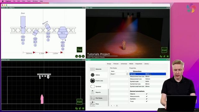The width and height of the screenshot is (199, 112).
Task: Select the Plot Styles section icon
Action: click(x=93, y=98)
